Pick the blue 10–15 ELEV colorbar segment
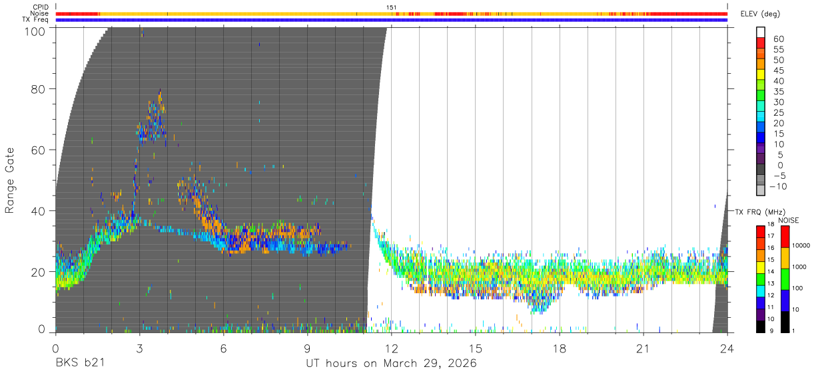The height and width of the screenshot is (377, 818). pos(761,138)
